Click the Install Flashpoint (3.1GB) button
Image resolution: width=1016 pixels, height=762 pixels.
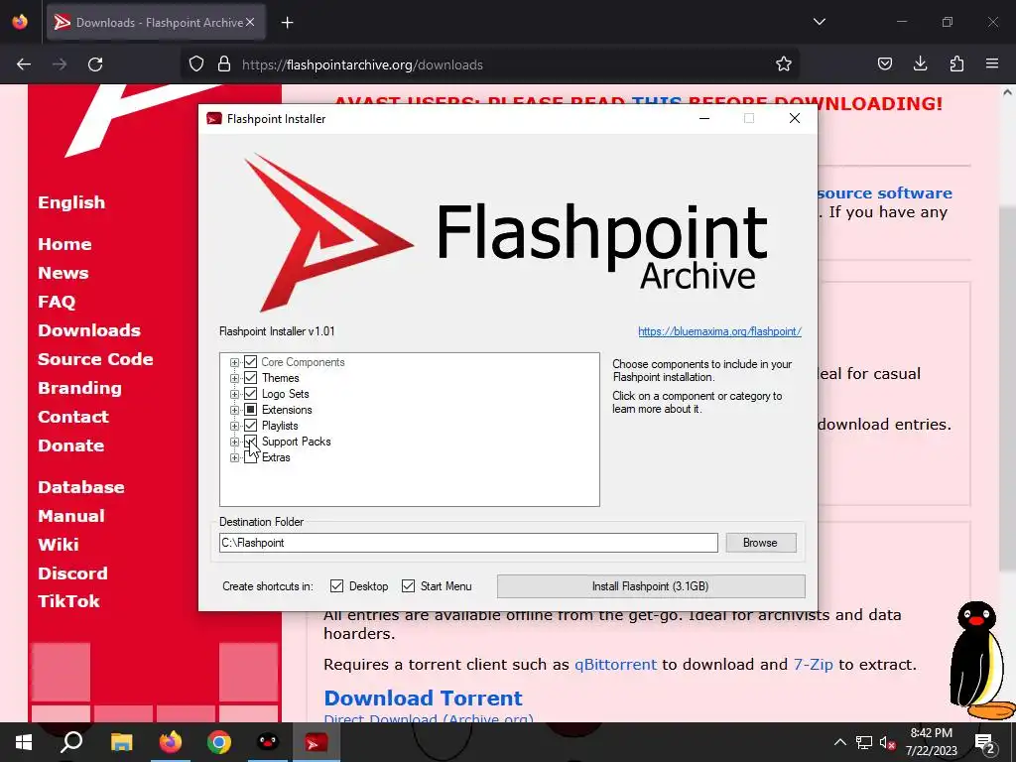[x=651, y=586]
